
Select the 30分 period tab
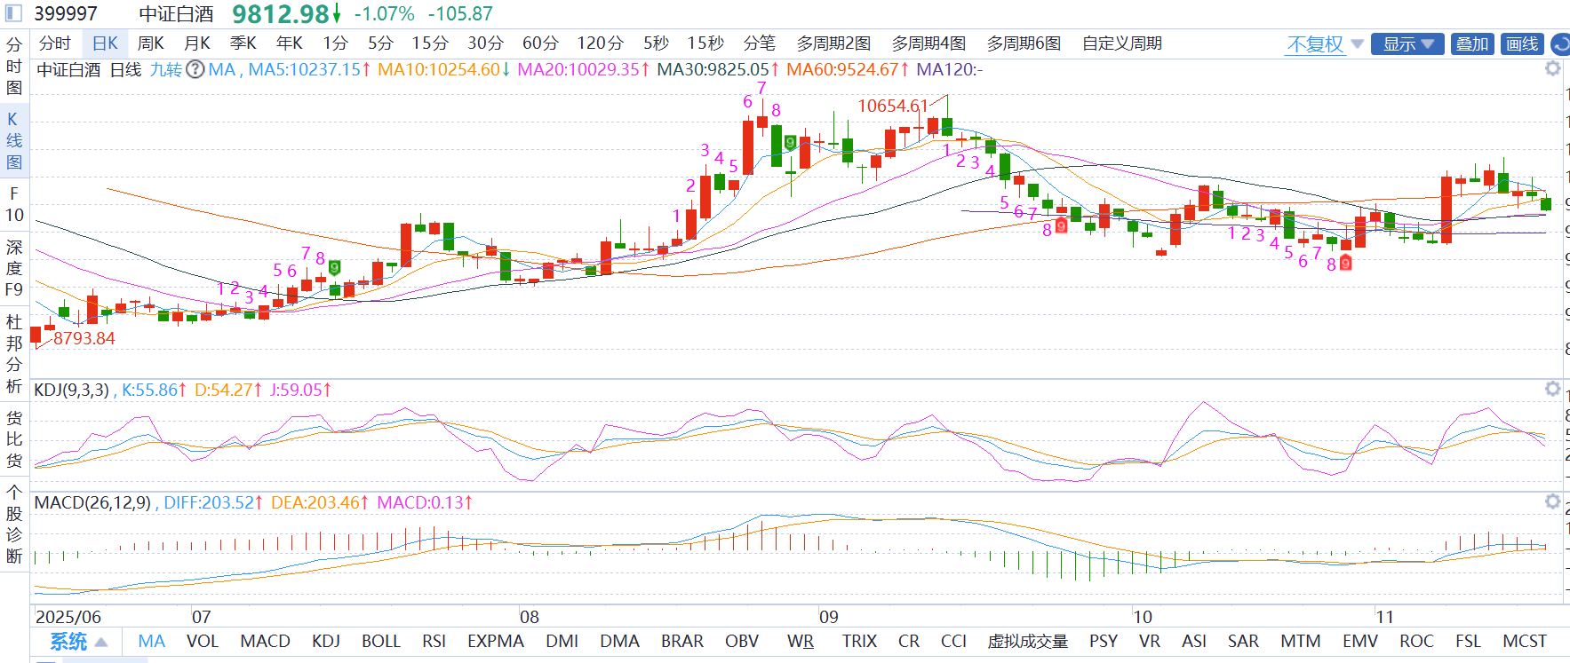pyautogui.click(x=485, y=43)
